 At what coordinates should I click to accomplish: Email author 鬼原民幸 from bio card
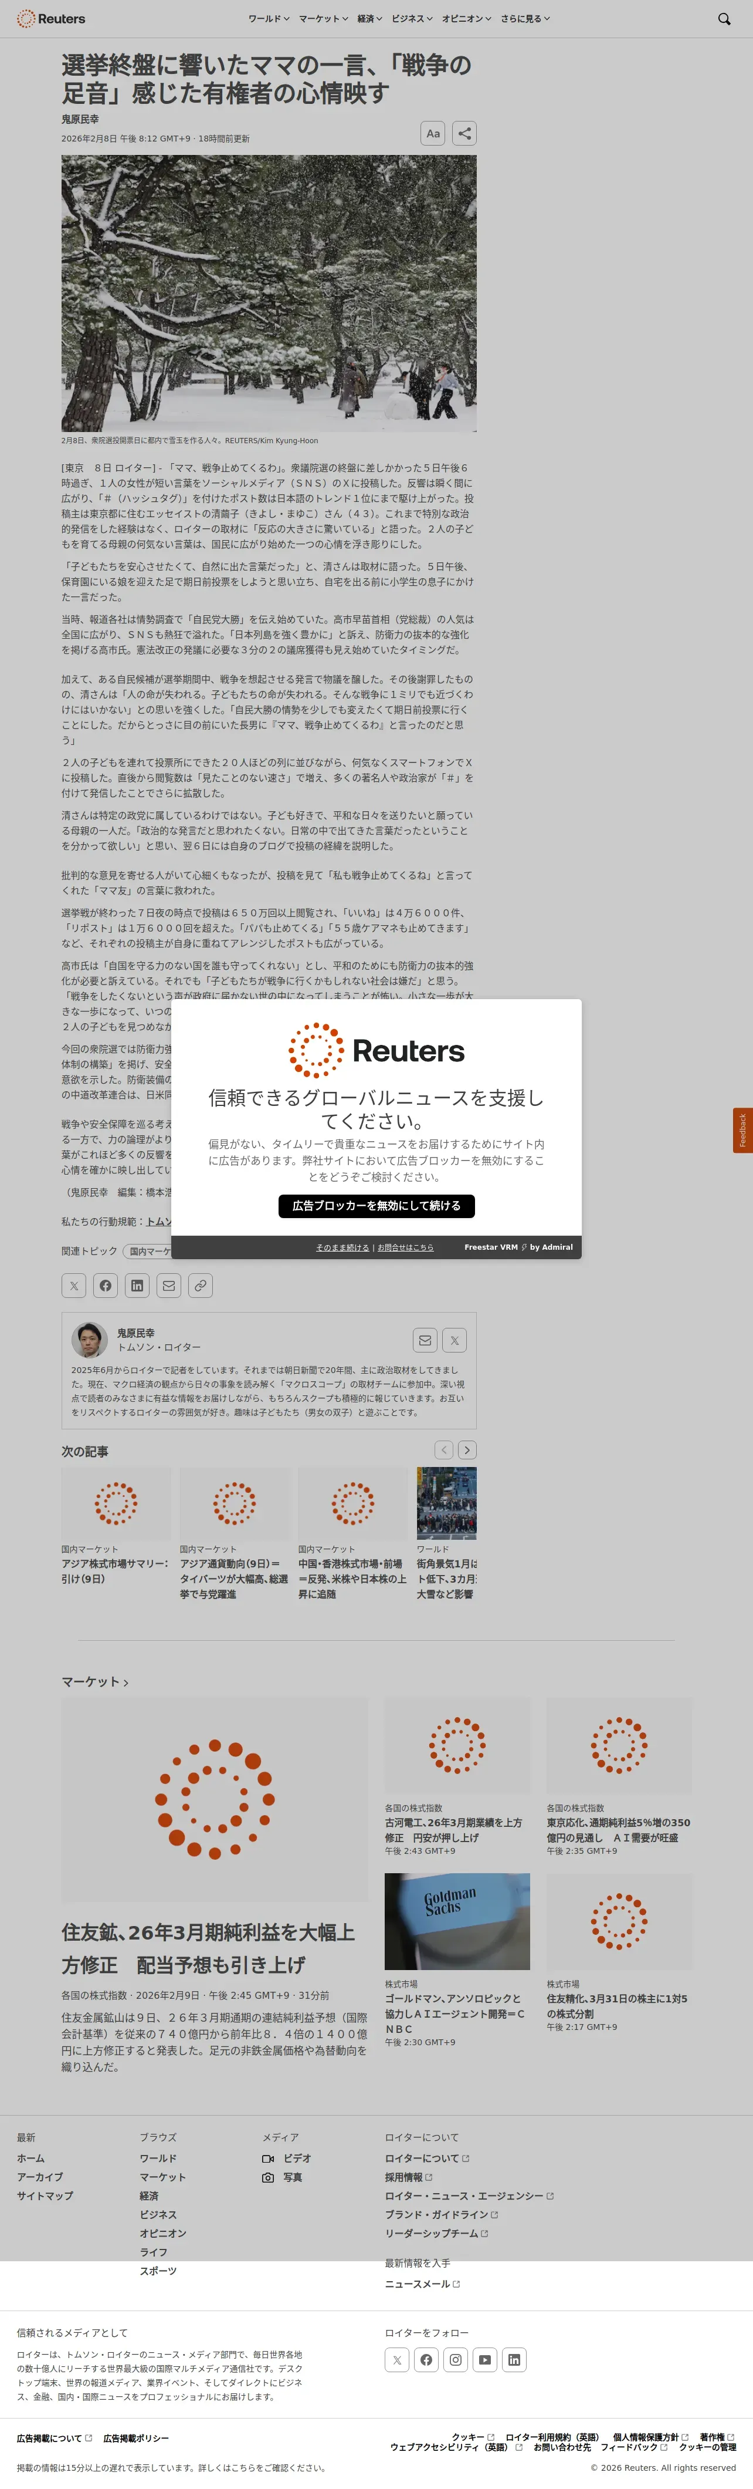pos(425,1340)
